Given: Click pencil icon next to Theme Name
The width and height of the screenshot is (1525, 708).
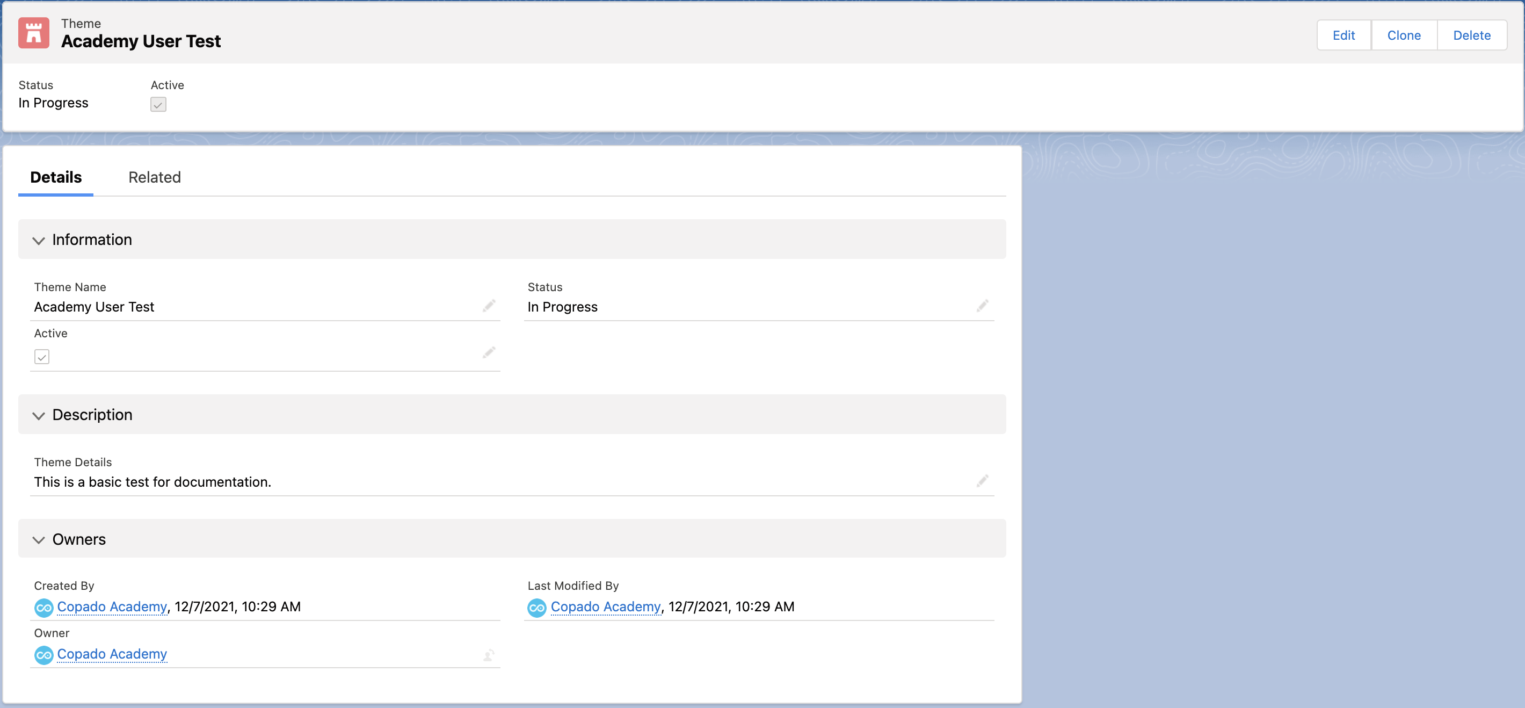Looking at the screenshot, I should (x=489, y=306).
